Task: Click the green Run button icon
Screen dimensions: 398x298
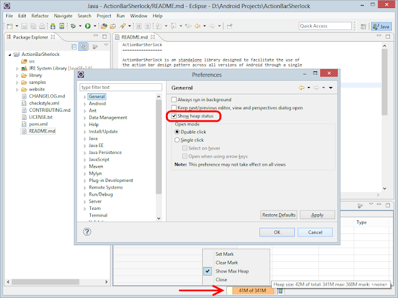Action: [x=88, y=26]
